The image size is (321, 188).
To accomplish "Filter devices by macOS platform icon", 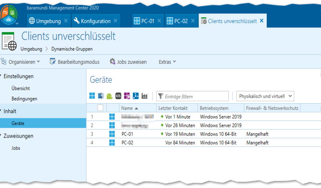I will click(x=101, y=96).
